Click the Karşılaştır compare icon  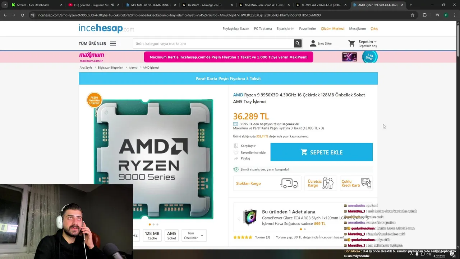[x=236, y=146]
